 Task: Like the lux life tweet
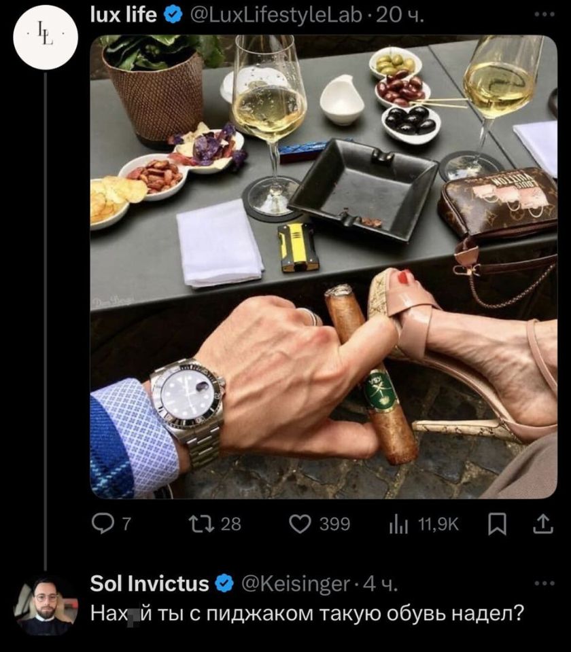(299, 524)
